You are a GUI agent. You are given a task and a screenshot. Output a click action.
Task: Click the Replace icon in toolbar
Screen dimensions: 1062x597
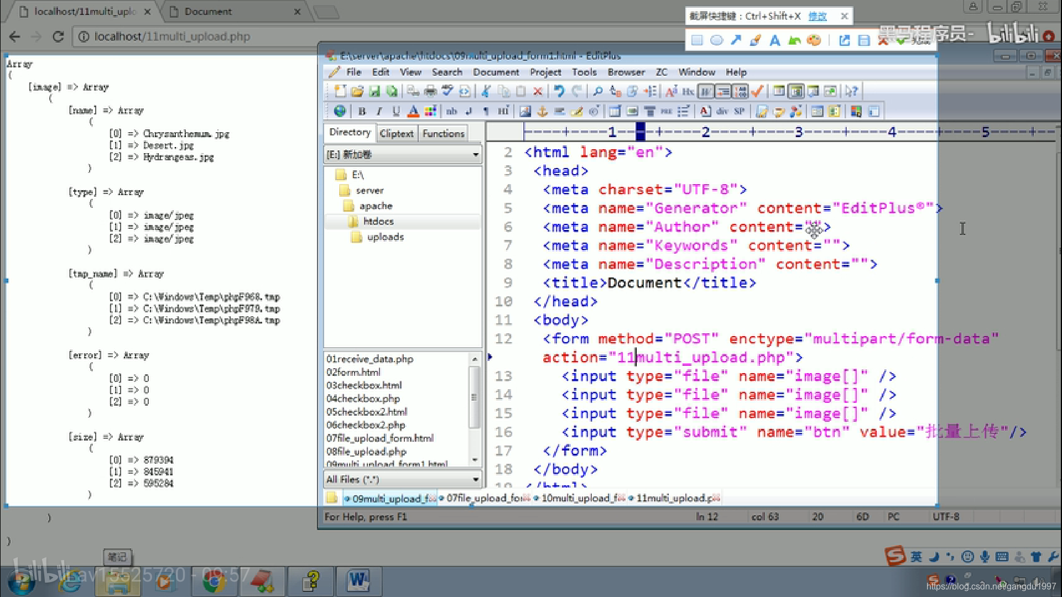point(615,91)
